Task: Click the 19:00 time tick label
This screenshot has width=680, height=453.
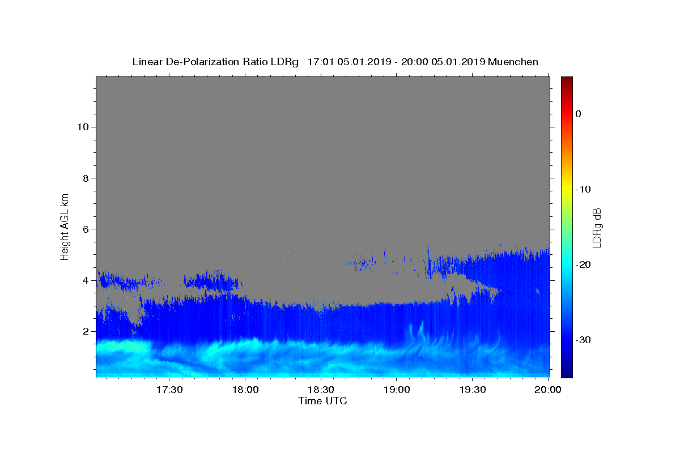Action: pyautogui.click(x=397, y=390)
